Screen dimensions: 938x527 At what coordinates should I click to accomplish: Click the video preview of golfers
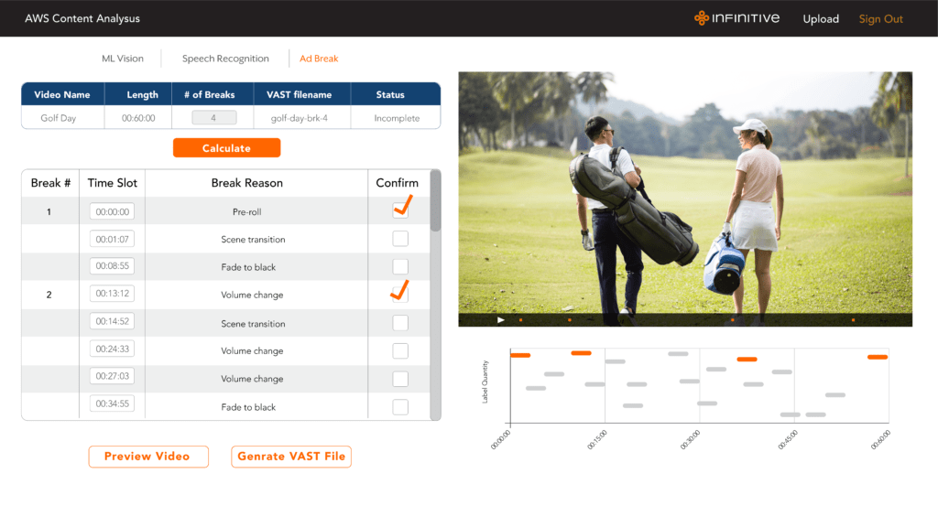(x=685, y=192)
